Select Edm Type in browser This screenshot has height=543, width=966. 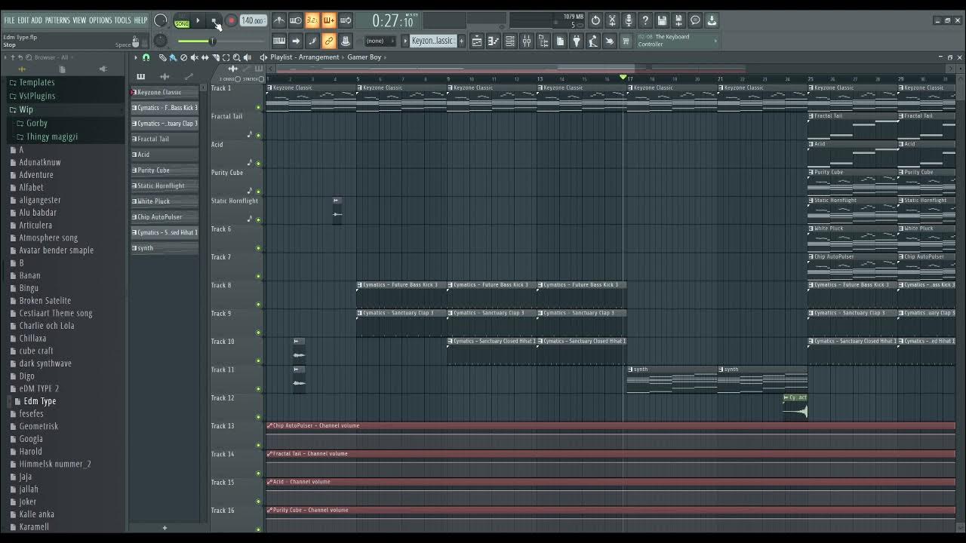39,401
